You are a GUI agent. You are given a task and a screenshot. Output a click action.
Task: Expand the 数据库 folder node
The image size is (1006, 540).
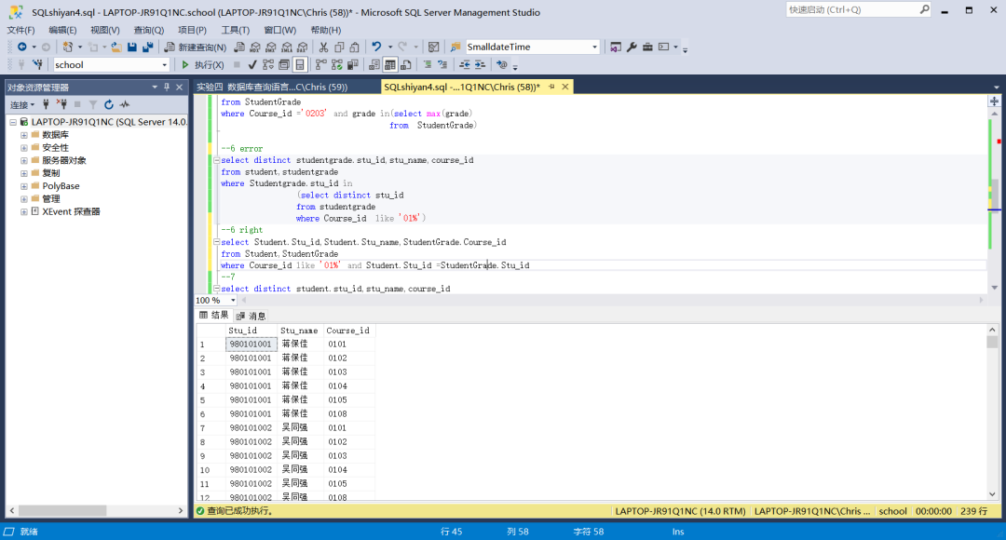click(x=23, y=135)
